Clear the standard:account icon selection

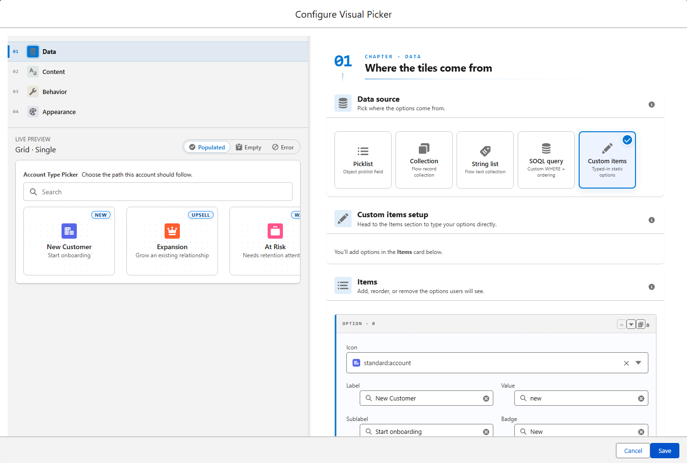(626, 363)
